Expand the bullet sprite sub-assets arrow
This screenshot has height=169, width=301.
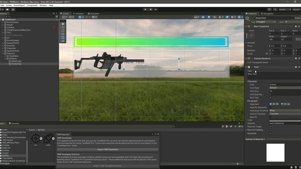pyautogui.click(x=53, y=138)
